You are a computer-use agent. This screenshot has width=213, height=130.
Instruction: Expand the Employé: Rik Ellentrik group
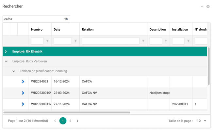tap(6, 51)
